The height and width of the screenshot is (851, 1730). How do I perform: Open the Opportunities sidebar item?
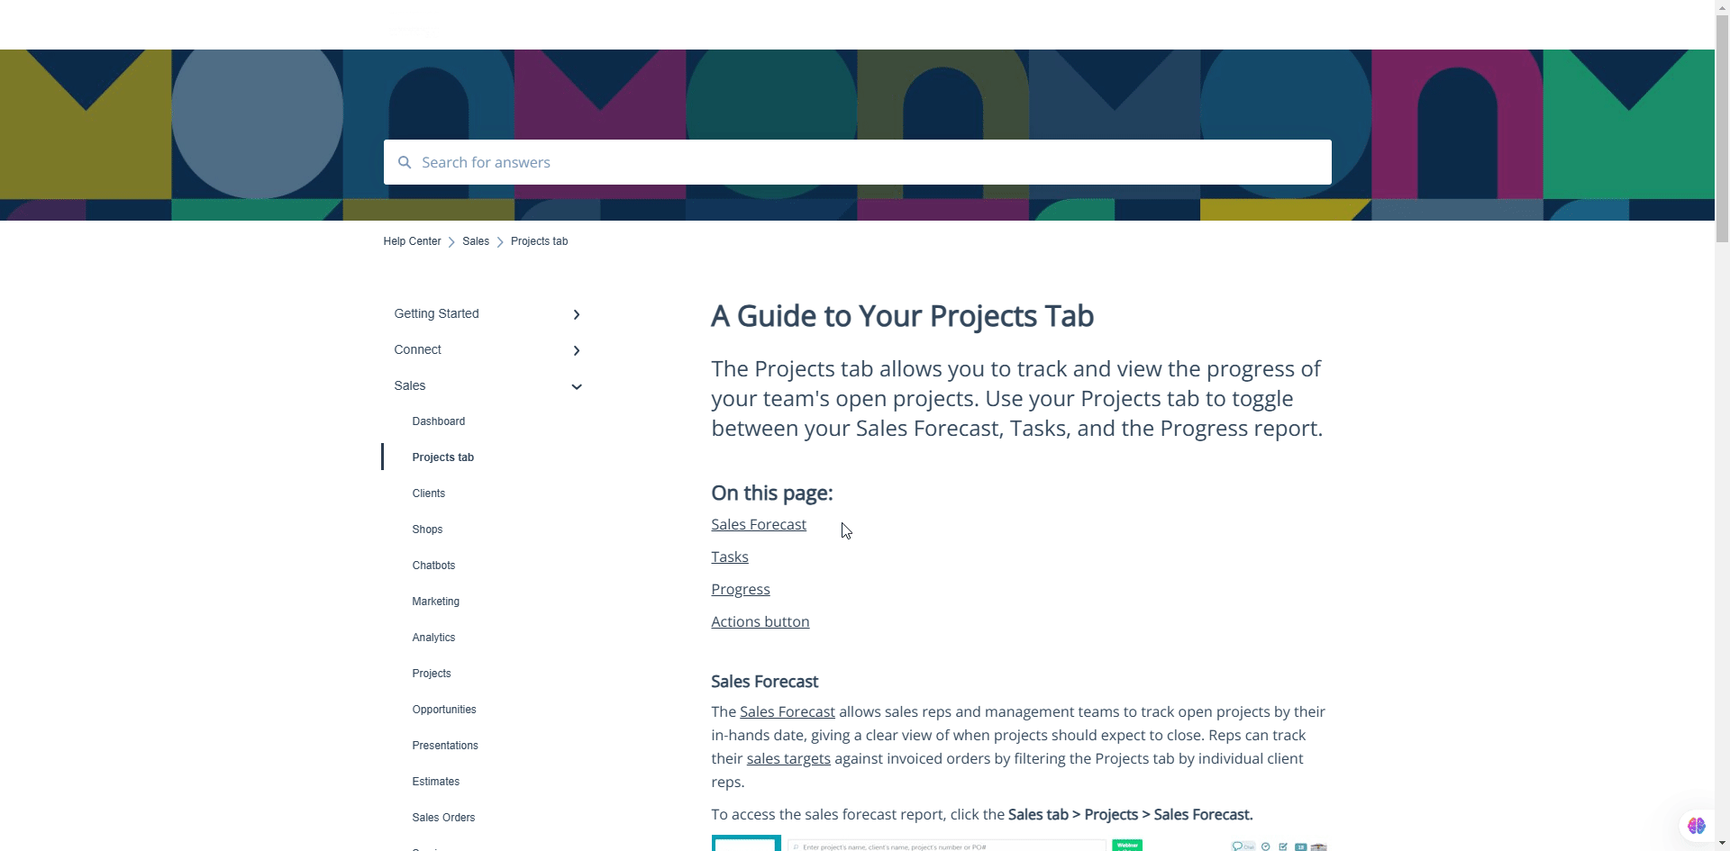444,710
